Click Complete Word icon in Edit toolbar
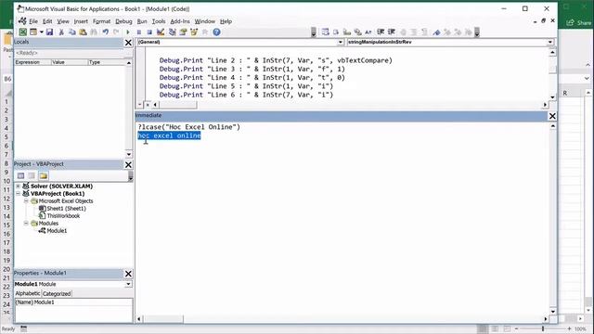The image size is (594, 334). (368, 32)
